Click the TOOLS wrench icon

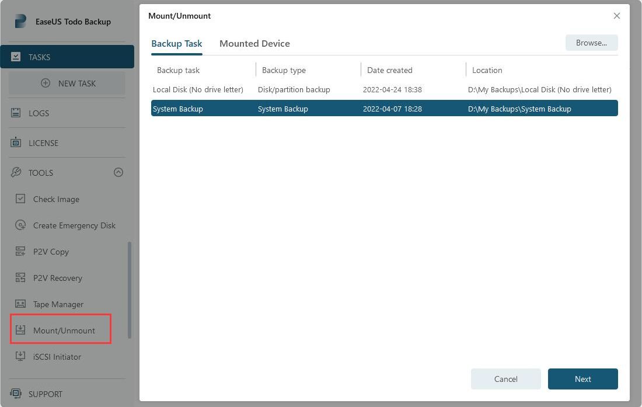[16, 172]
